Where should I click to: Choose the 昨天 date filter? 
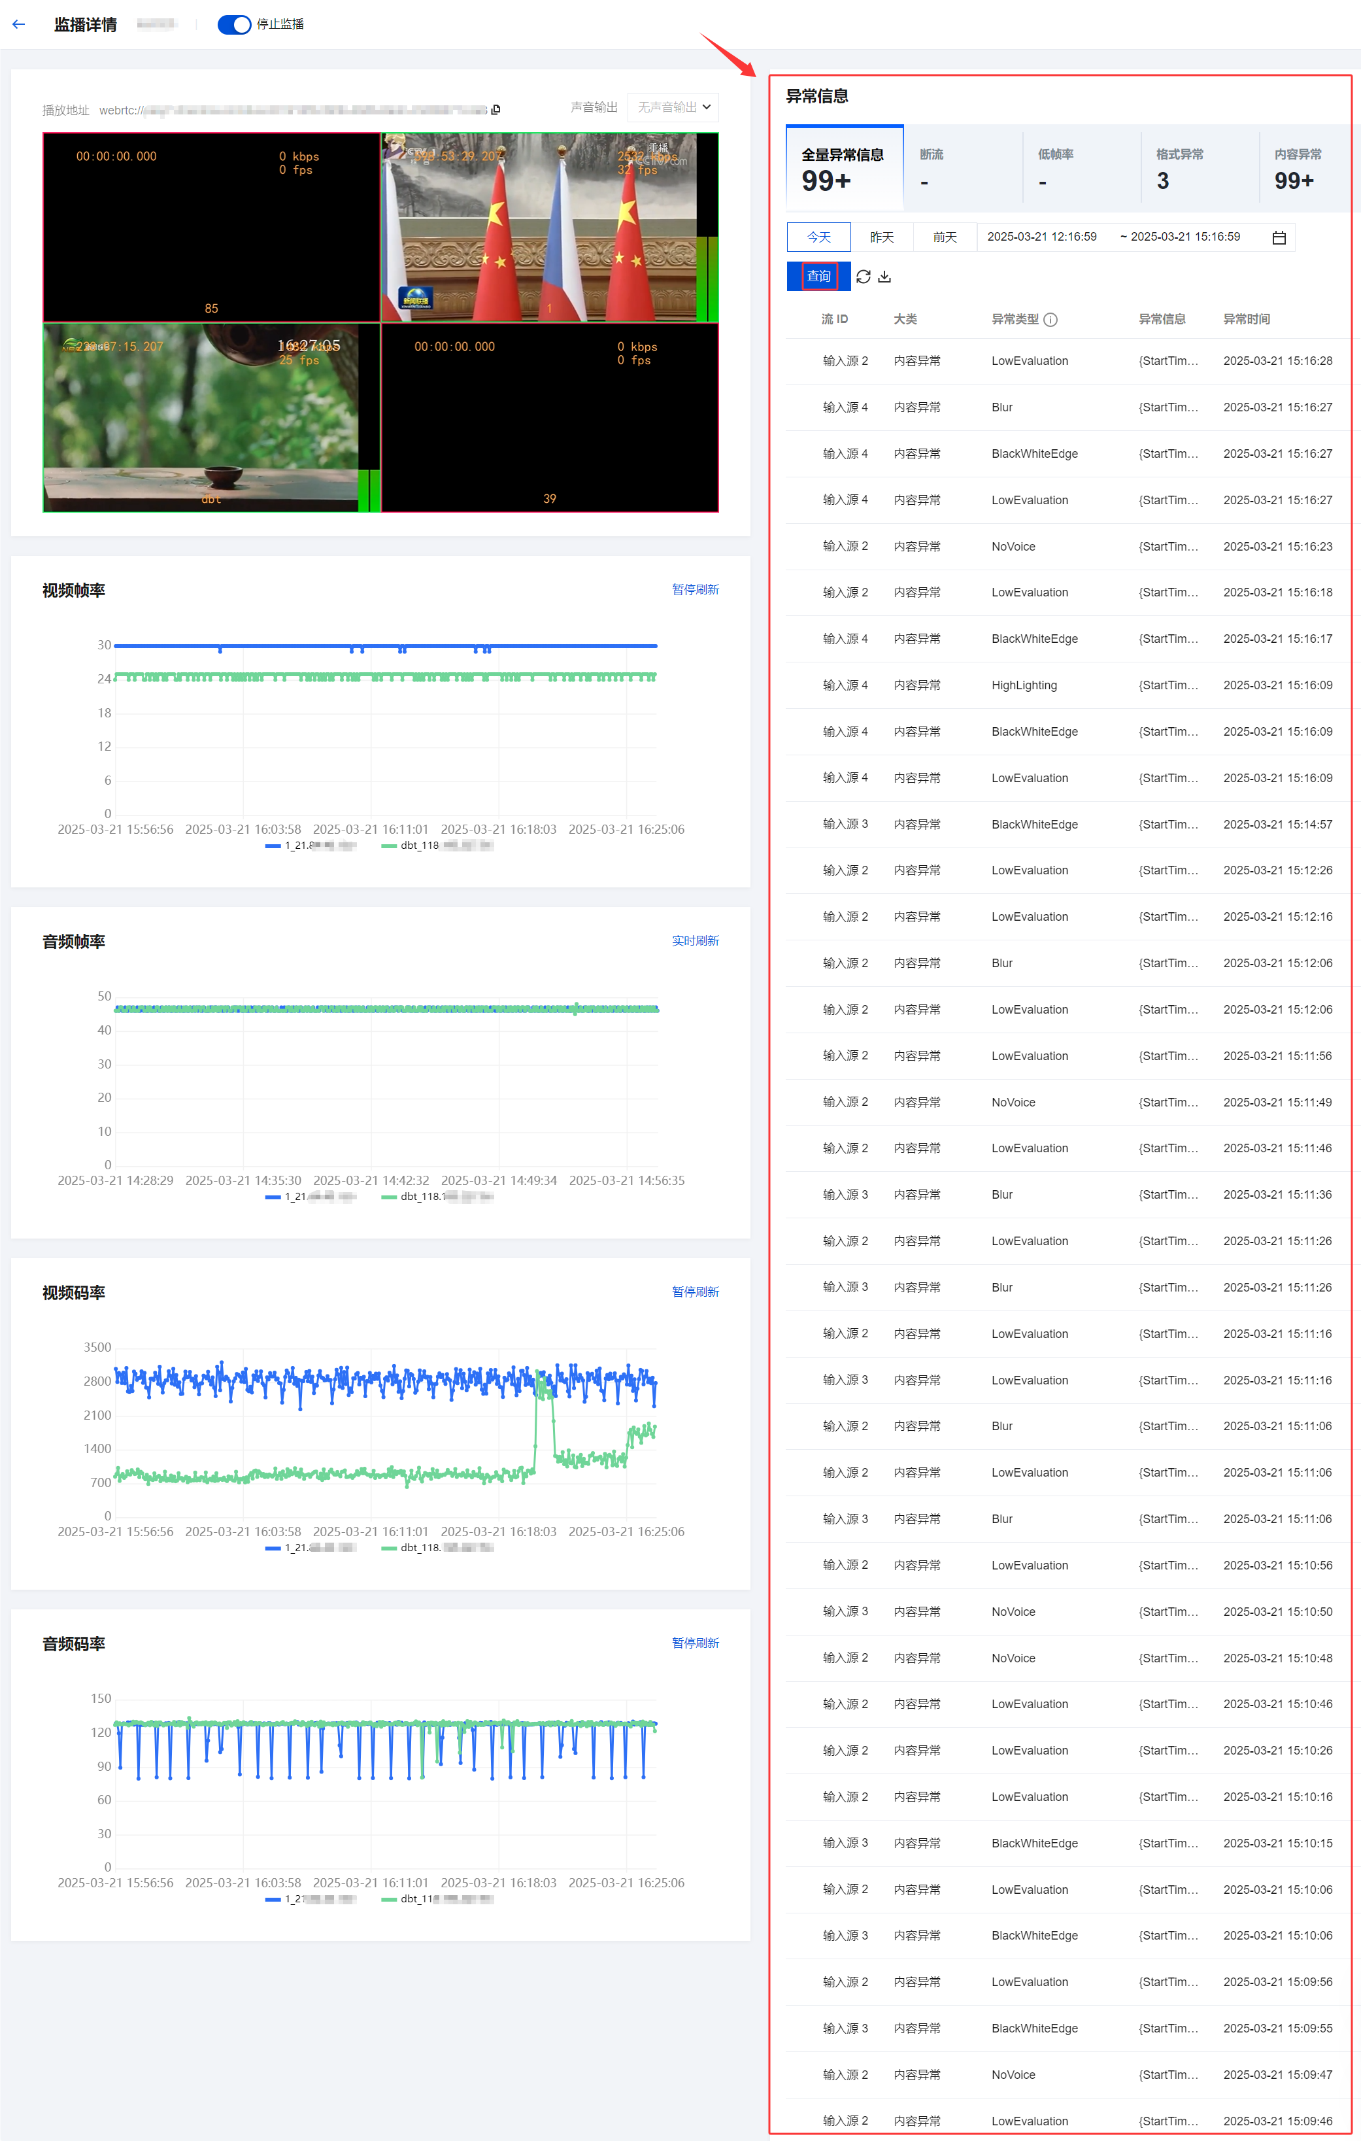(882, 237)
